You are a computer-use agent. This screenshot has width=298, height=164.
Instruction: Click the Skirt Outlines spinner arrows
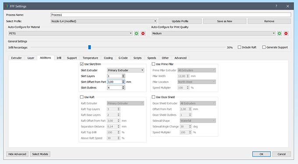123,88
